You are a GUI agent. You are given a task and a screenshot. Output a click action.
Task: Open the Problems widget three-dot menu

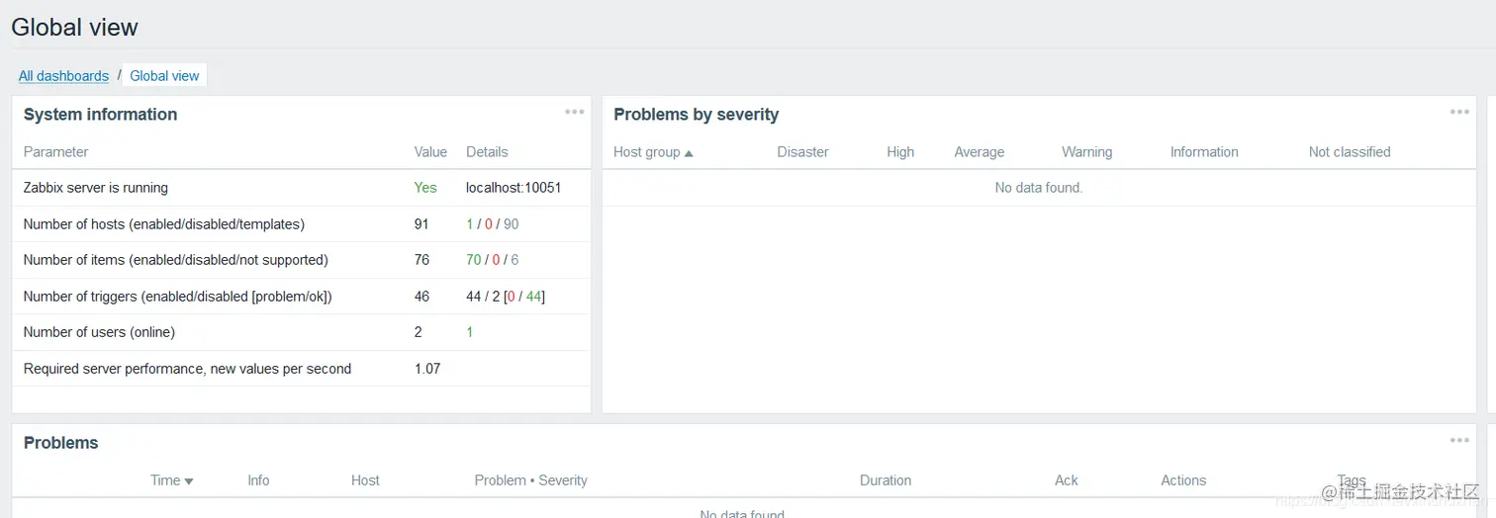[1459, 440]
